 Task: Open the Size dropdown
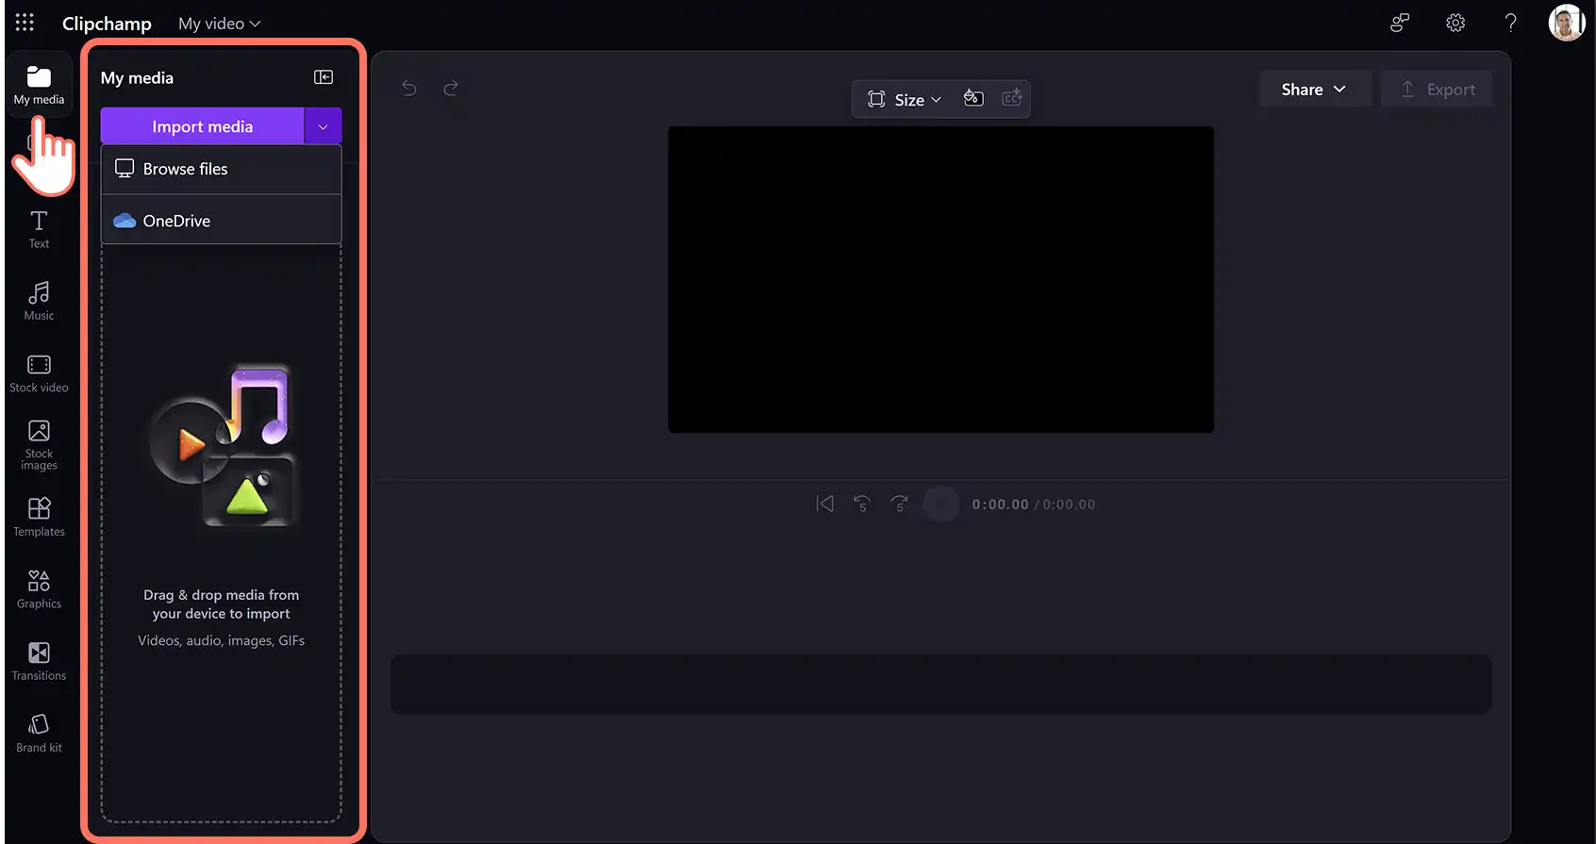[x=904, y=99]
